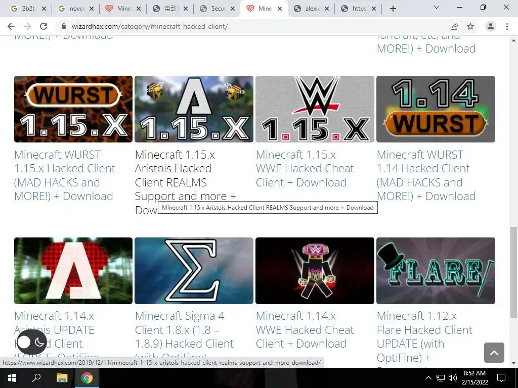Open Minecraft 1.12.x Flare Hacked Client link
Viewport: 518px width, 388px height.
click(x=424, y=336)
